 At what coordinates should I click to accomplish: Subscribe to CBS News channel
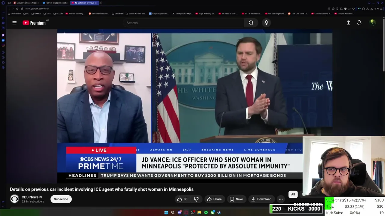(x=61, y=199)
